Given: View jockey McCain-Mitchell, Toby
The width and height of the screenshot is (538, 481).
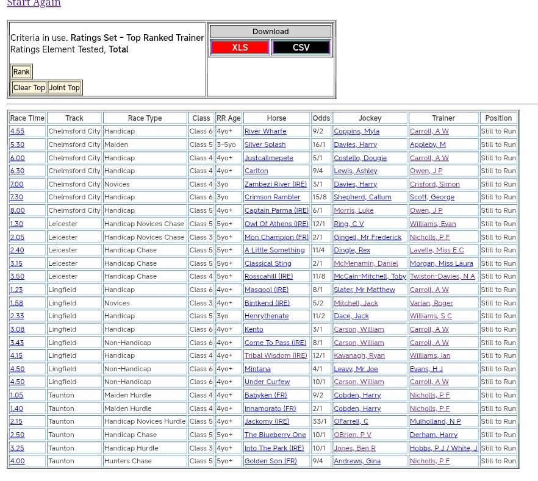Looking at the screenshot, I should 370,276.
